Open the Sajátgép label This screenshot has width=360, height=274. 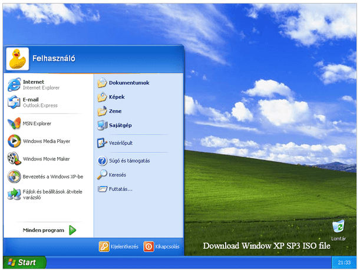120,125
